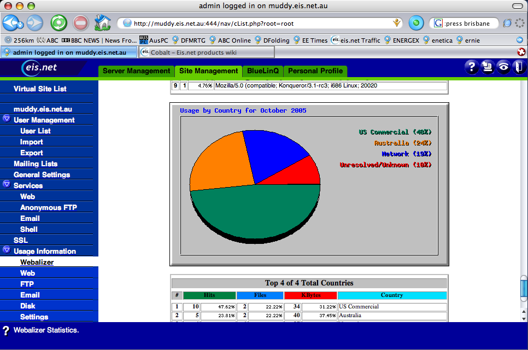Click the red Stop loading icon
This screenshot has width=528, height=350.
pyautogui.click(x=80, y=24)
